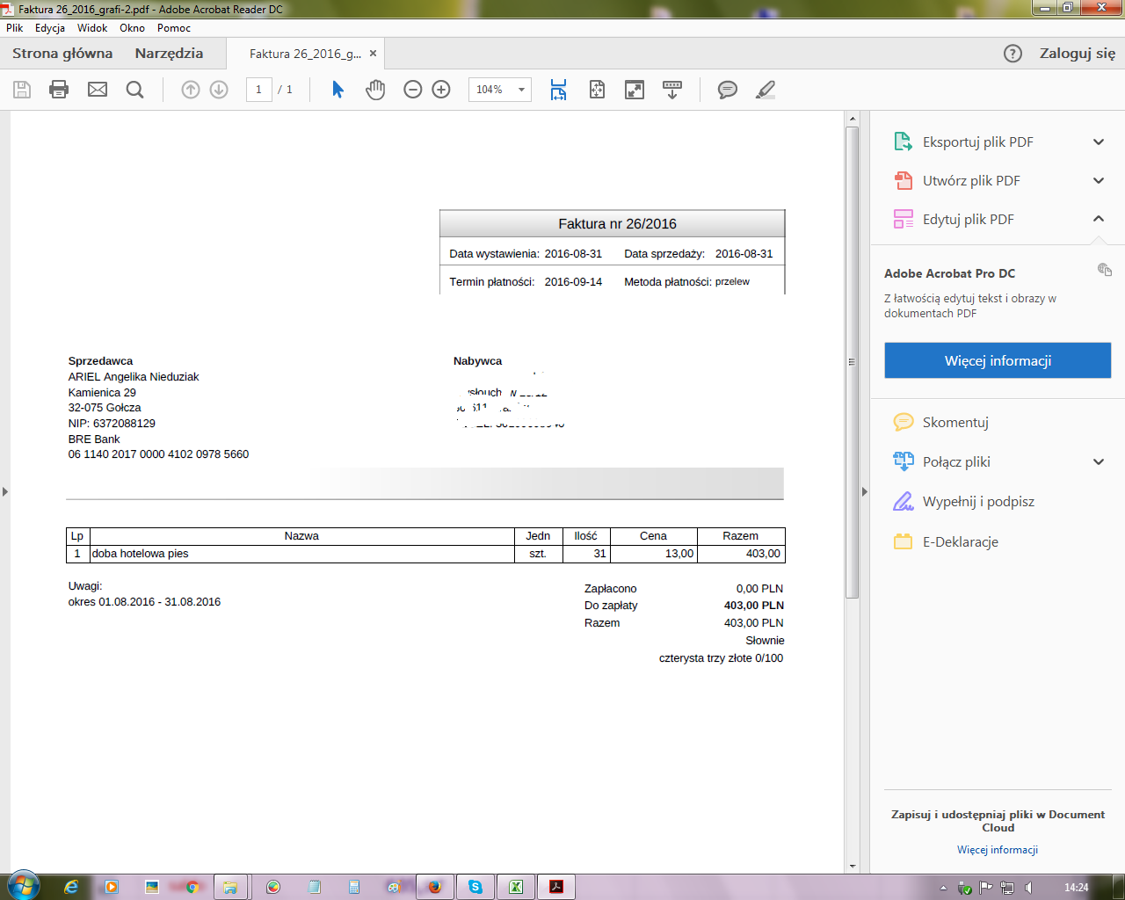The height and width of the screenshot is (900, 1125).
Task: Switch to the Narzędzia tab
Action: [169, 54]
